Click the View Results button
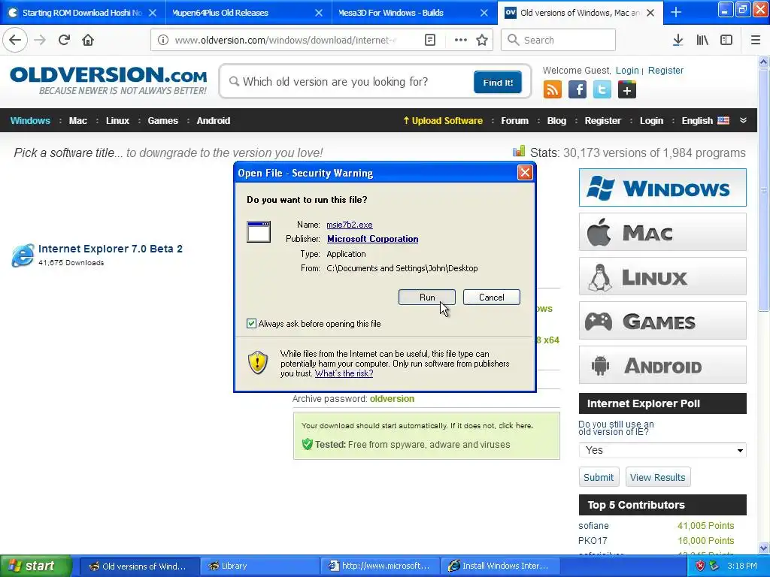Viewport: 770px width, 577px height. 657,477
